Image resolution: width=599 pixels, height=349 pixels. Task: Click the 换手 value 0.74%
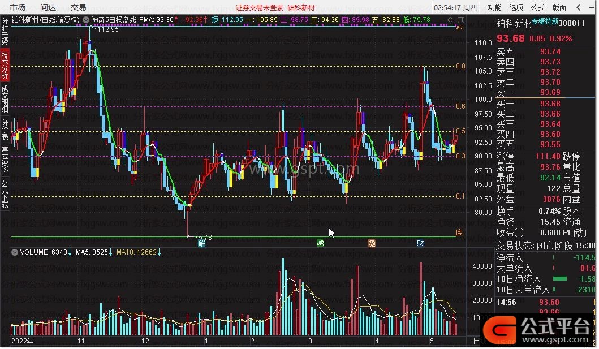pyautogui.click(x=549, y=211)
